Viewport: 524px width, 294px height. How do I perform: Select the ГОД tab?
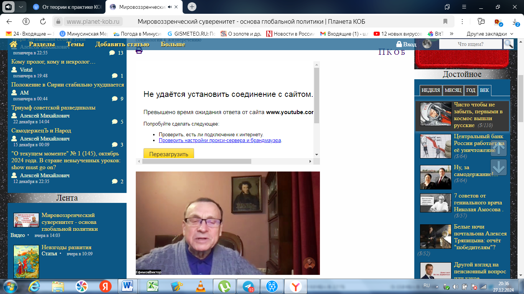point(470,91)
